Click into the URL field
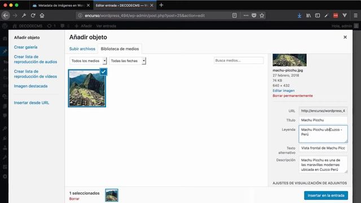Screen dimensions: 361x203 tap(323, 111)
